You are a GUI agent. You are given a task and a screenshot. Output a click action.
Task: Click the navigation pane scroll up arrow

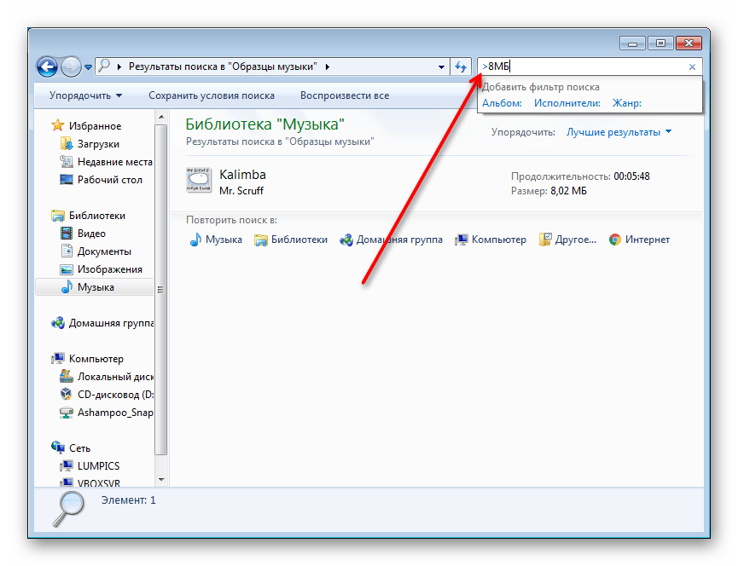coord(161,117)
